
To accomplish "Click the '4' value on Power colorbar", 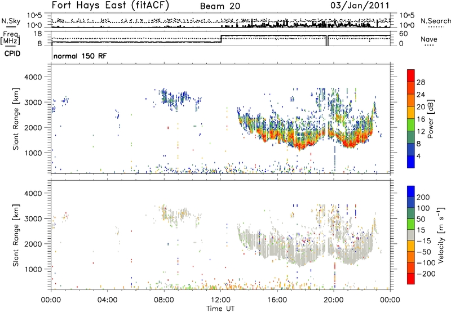I will pos(418,156).
